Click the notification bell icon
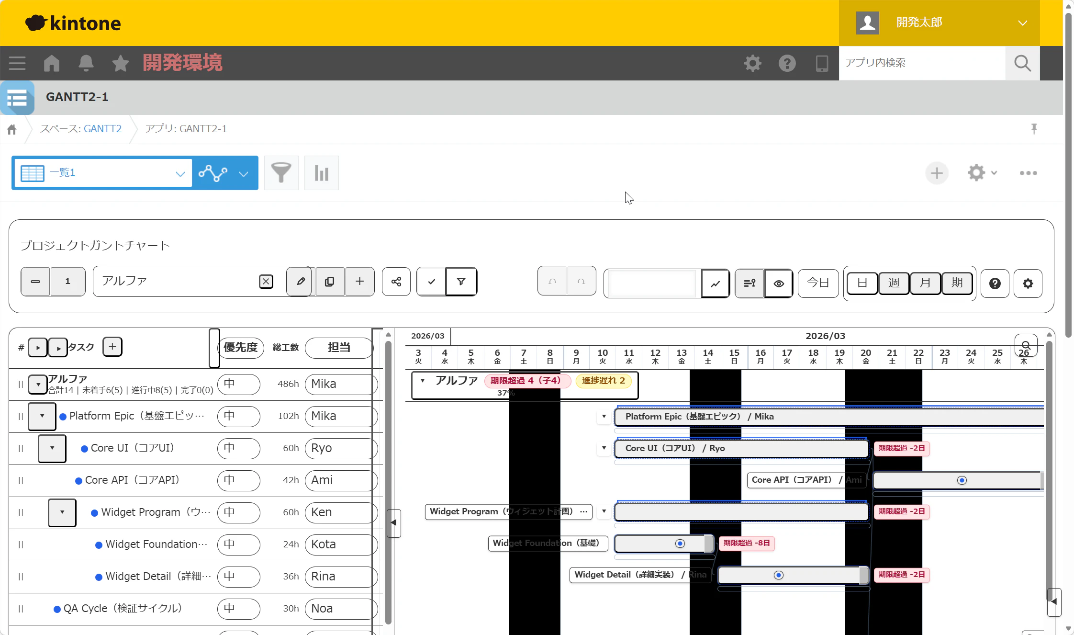Image resolution: width=1074 pixels, height=635 pixels. (x=86, y=63)
